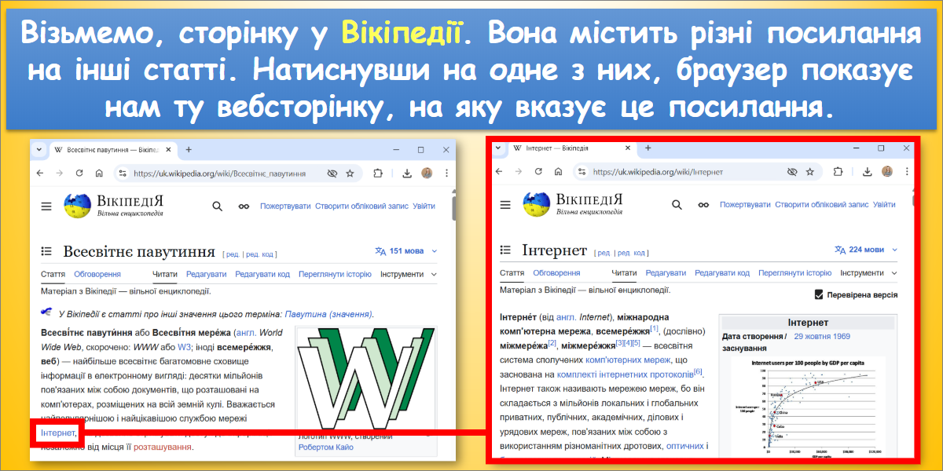
Task: Toggle table of contents icon beside Інтернет title
Action: 506,250
